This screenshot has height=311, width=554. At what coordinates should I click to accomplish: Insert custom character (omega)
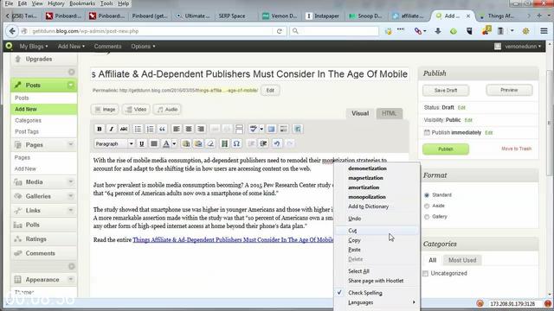236,143
